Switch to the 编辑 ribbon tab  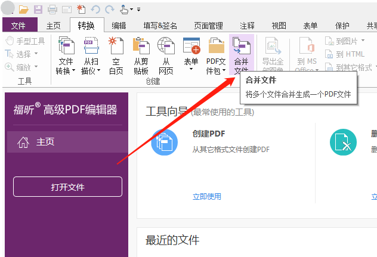point(119,26)
